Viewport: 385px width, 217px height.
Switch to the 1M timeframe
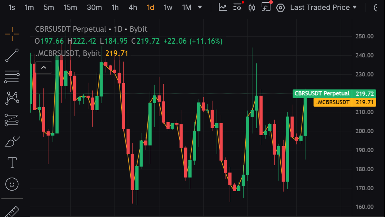[x=187, y=8]
